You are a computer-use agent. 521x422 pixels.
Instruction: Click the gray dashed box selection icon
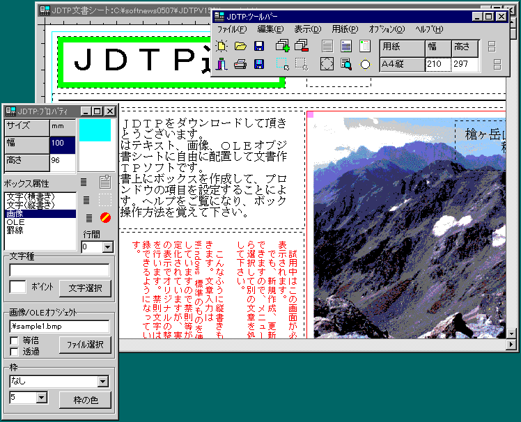[x=302, y=64]
